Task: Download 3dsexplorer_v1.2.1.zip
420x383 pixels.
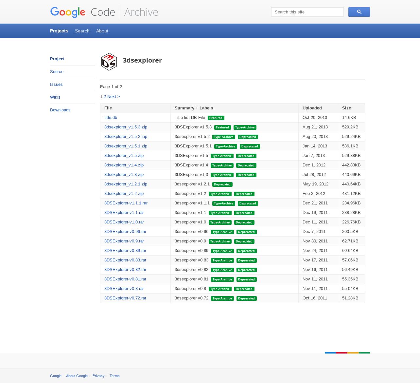Action: (126, 184)
